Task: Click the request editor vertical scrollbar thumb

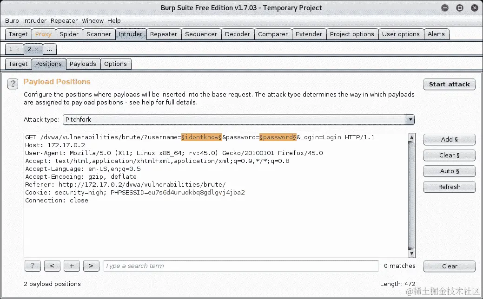Action: tap(411, 195)
